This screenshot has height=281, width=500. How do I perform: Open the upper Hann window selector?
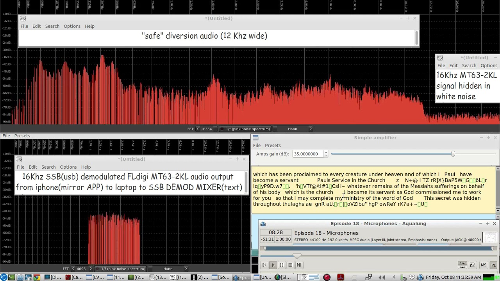point(292,129)
